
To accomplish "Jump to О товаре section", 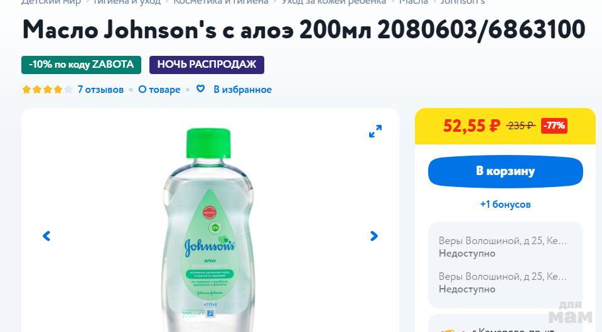I will (x=159, y=90).
